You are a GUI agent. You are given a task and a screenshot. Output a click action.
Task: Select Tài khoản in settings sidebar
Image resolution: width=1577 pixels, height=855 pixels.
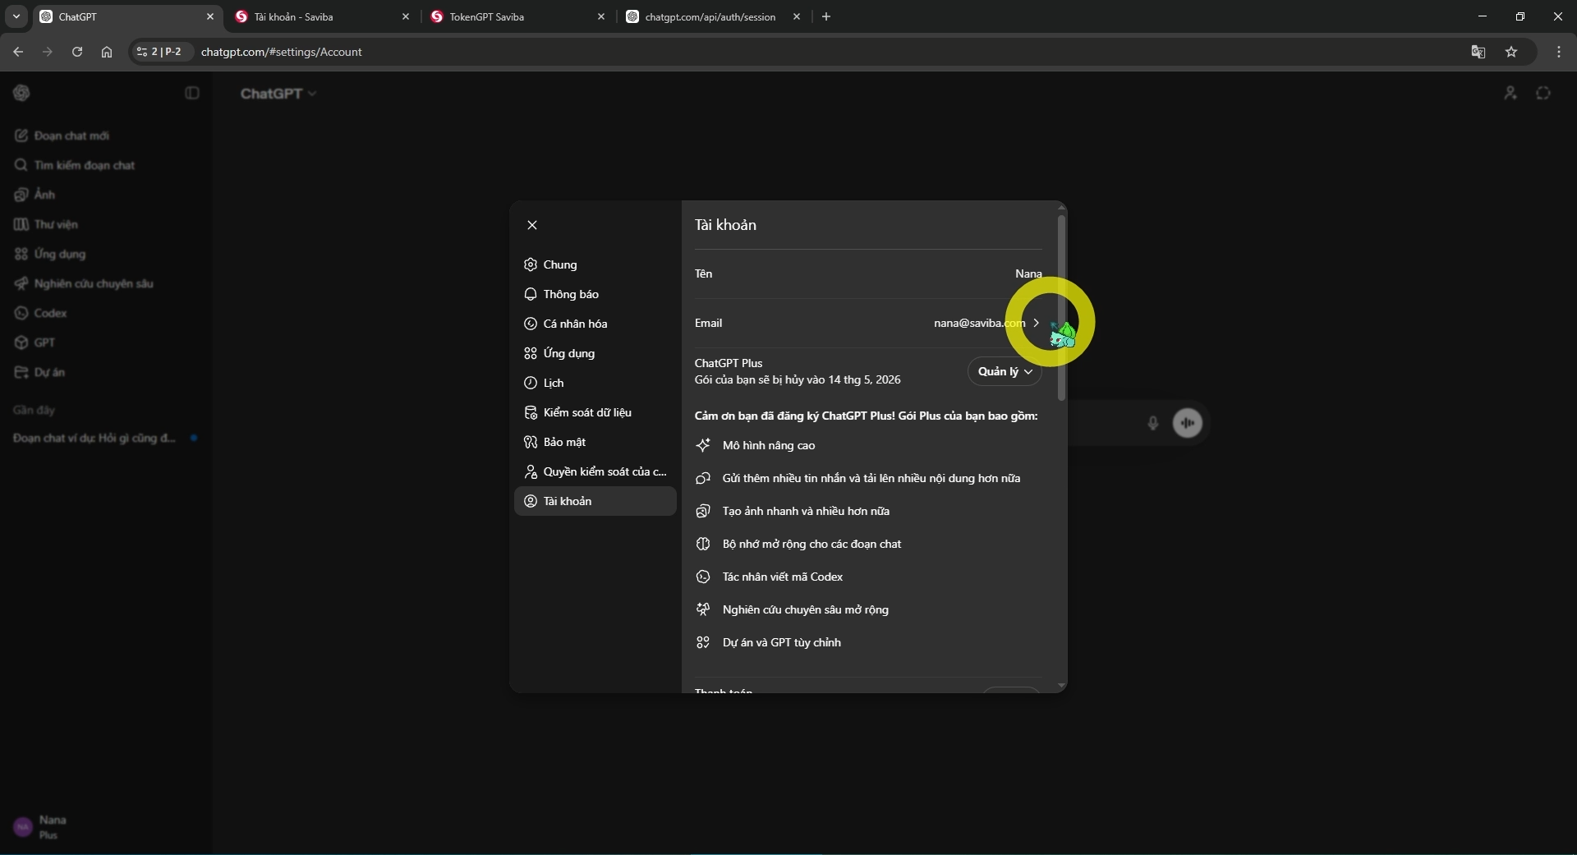pyautogui.click(x=595, y=501)
